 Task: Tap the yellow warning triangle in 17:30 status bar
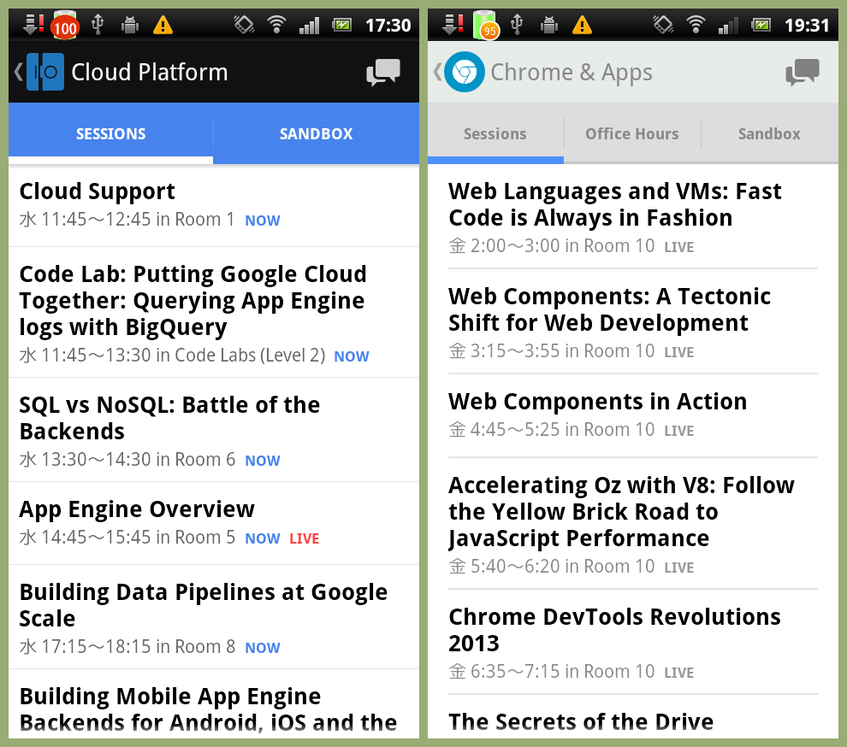click(163, 26)
